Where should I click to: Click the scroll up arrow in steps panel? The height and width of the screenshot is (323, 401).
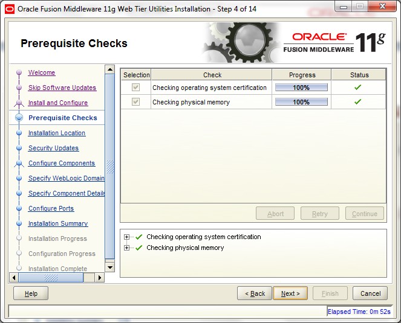point(110,69)
